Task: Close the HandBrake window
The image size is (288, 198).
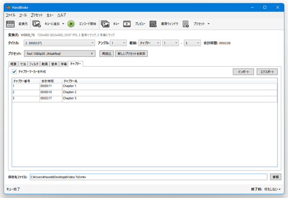Action: (x=277, y=7)
